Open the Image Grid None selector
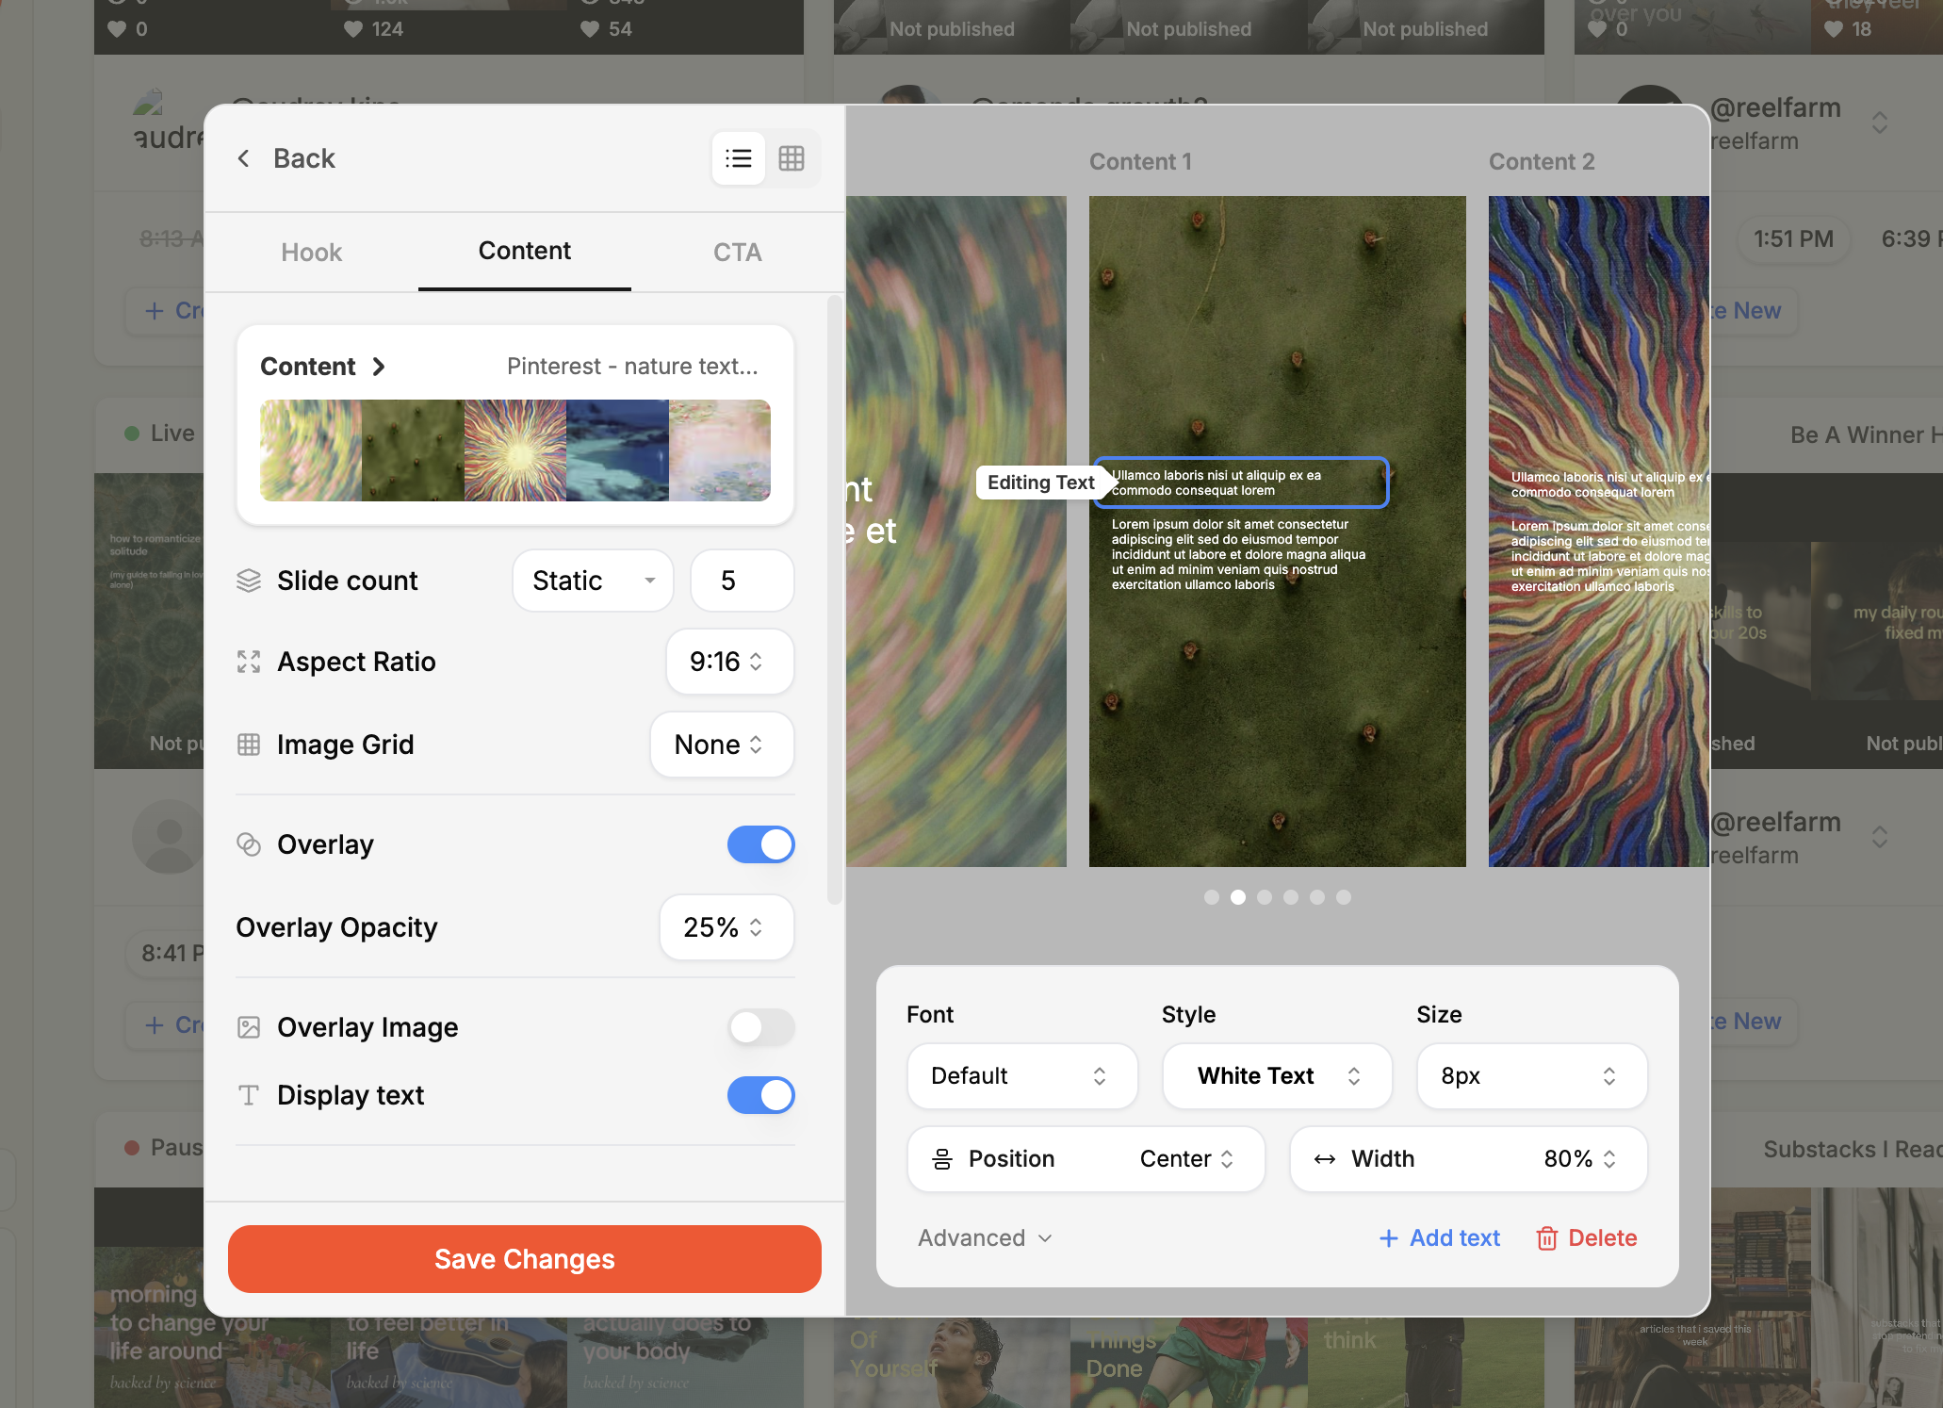Image resolution: width=1943 pixels, height=1408 pixels. [x=722, y=745]
